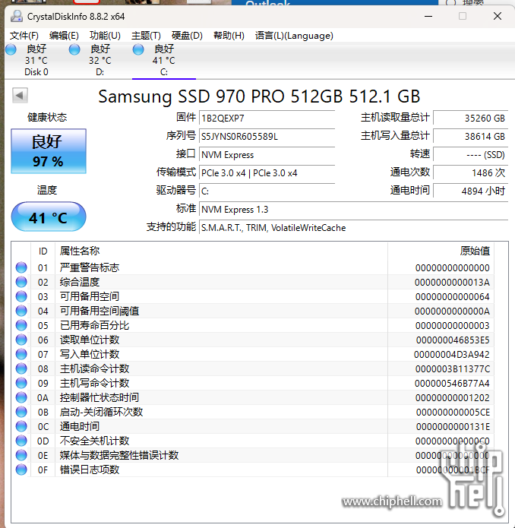Open the 编辑(E) menu
The height and width of the screenshot is (528, 515).
tap(64, 36)
